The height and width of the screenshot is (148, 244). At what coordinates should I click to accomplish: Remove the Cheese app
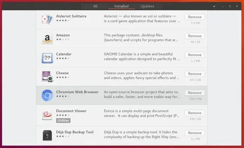(x=195, y=74)
